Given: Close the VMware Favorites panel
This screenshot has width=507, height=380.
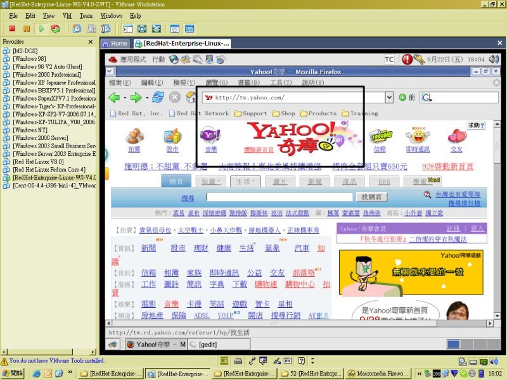Looking at the screenshot, I should click(x=91, y=42).
